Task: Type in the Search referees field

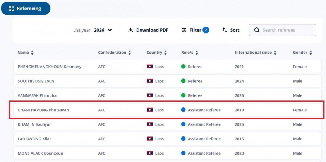Action: point(287,30)
